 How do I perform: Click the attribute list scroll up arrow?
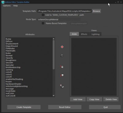point(54,39)
